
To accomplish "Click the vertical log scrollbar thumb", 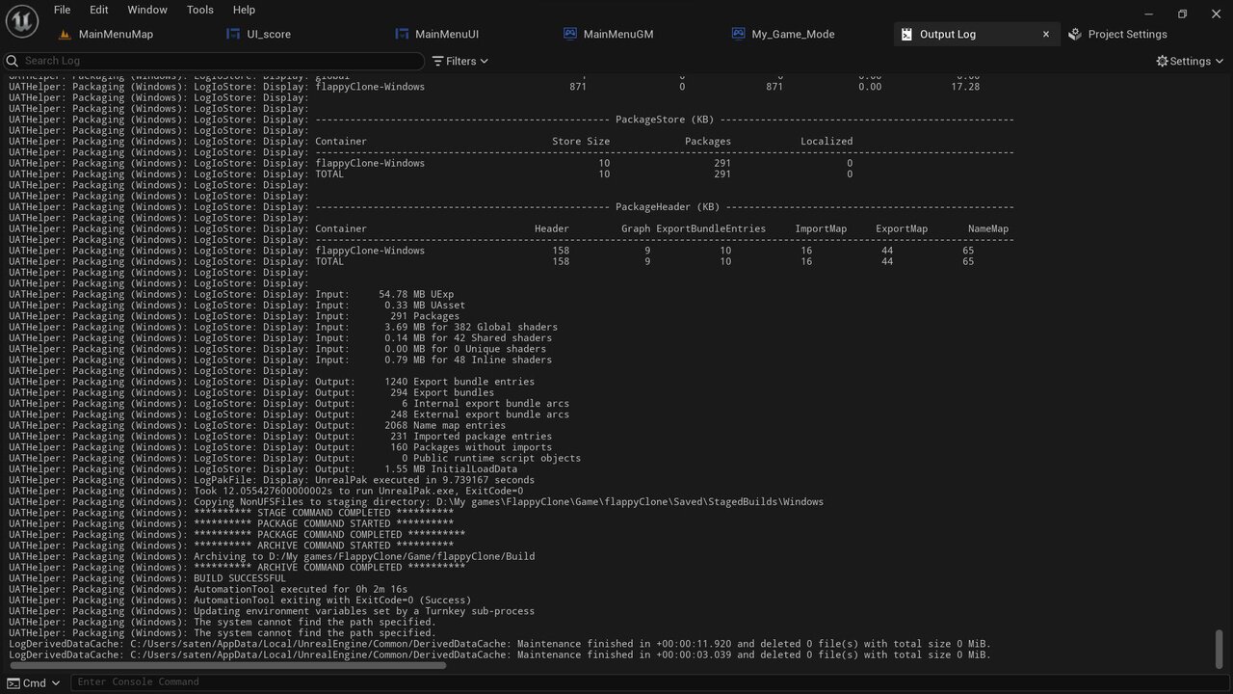I will tap(1219, 649).
